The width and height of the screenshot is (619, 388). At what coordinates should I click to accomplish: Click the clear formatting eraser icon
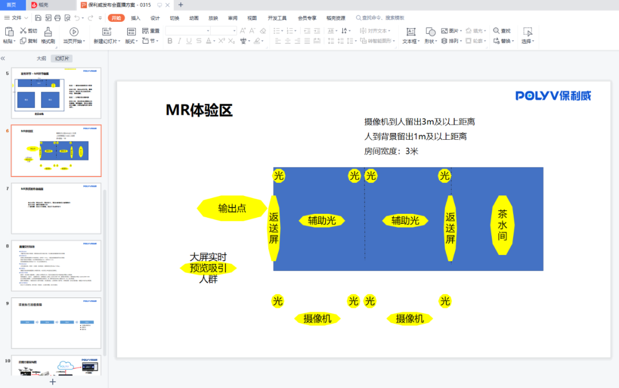coord(263,31)
